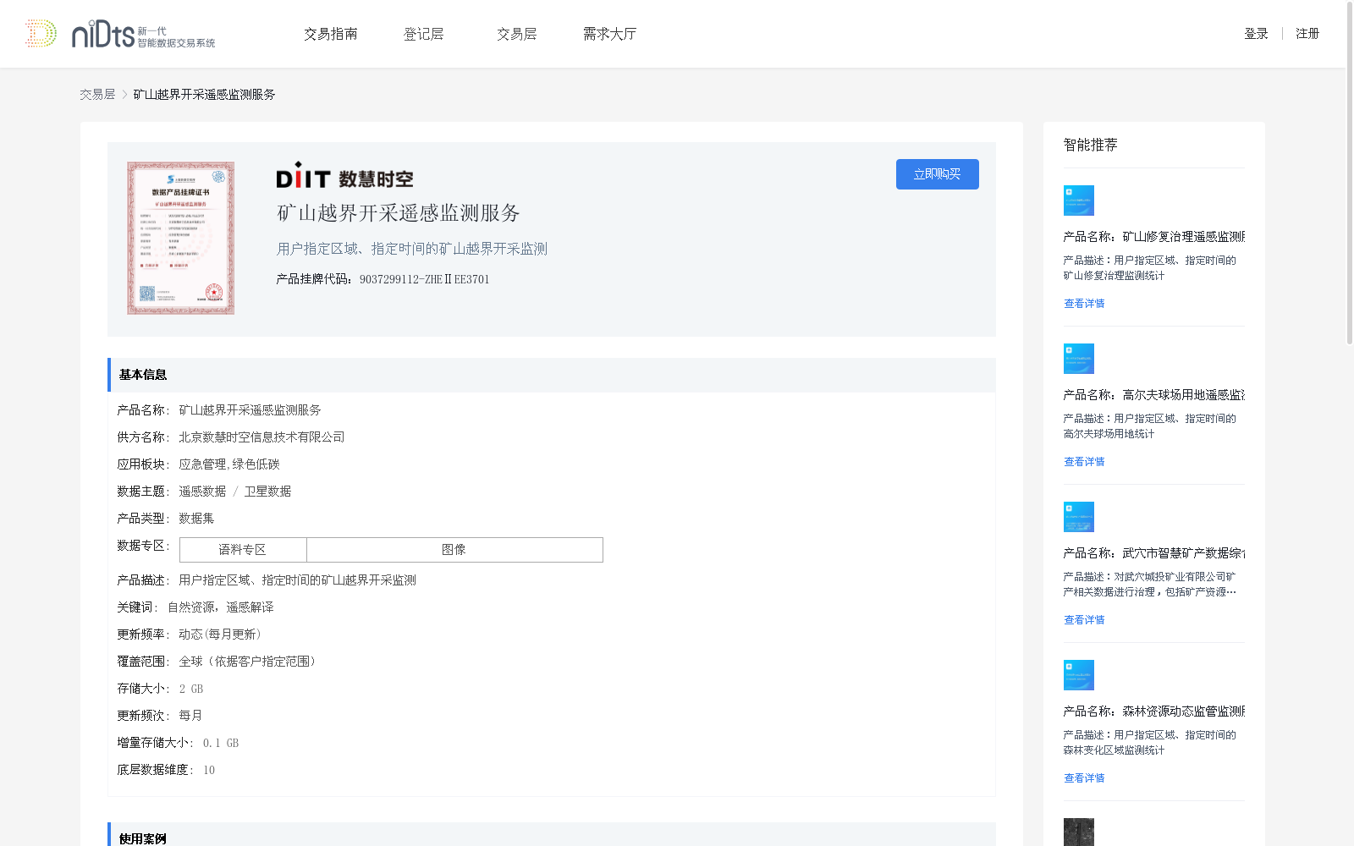The height and width of the screenshot is (846, 1354).
Task: Click thumbnail icon for 武穴市智慧矿产数据
Action: (1079, 517)
